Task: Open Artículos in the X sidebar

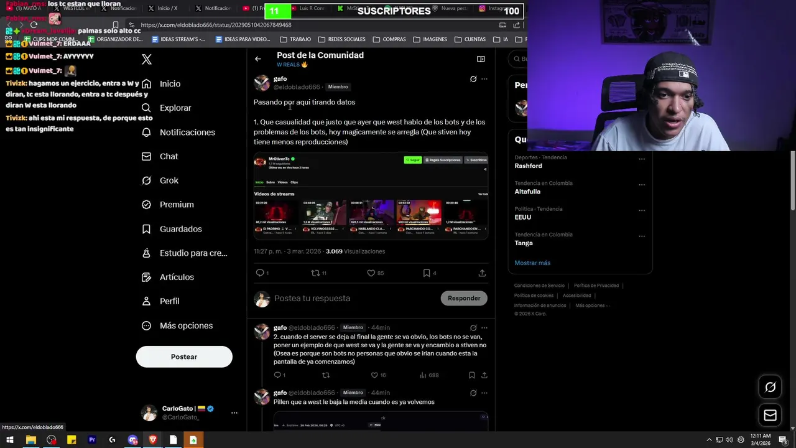Action: (167, 277)
